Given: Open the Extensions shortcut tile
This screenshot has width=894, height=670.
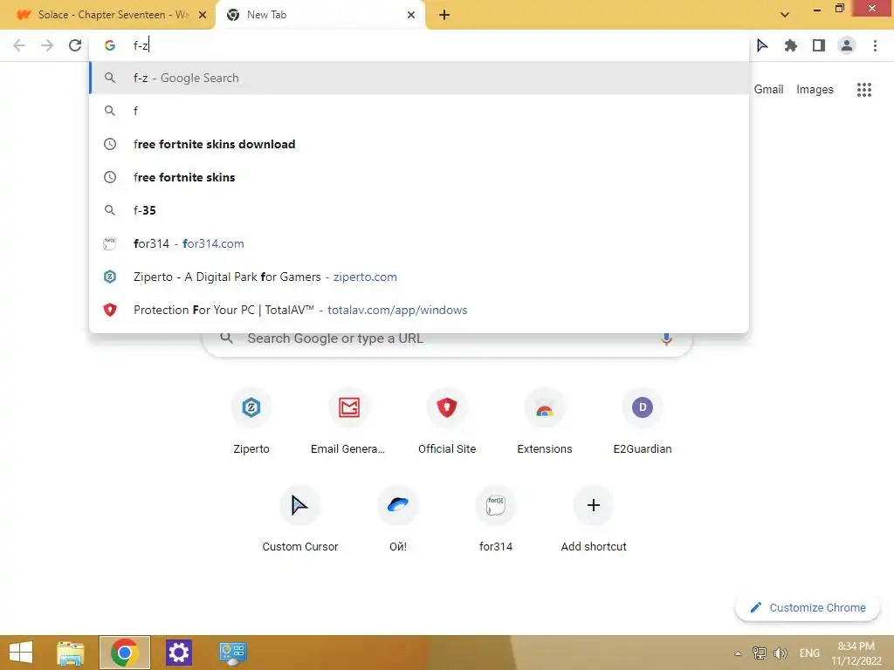Looking at the screenshot, I should click(x=545, y=423).
